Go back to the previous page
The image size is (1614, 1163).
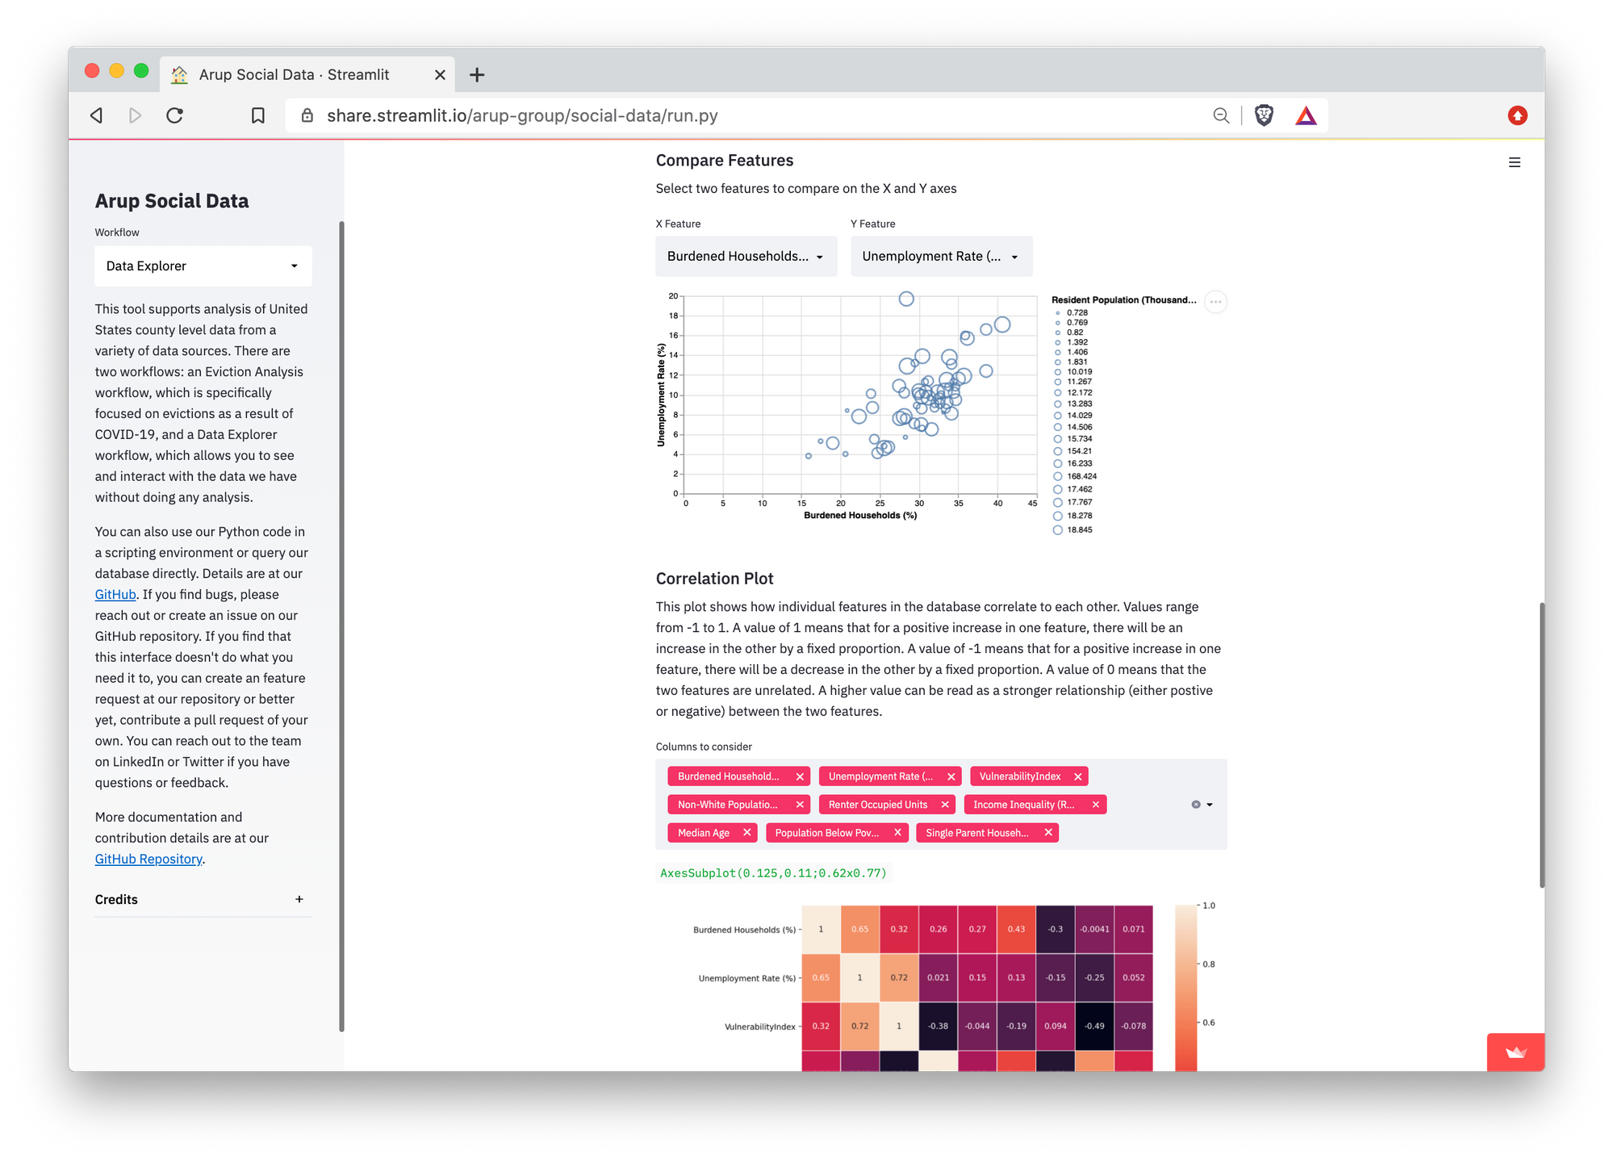click(x=97, y=115)
